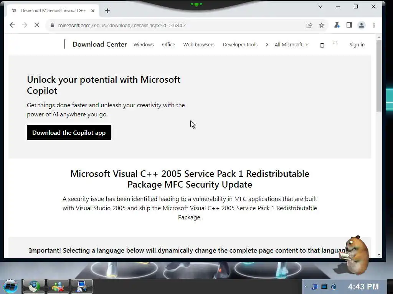Open the Windows navigation item
The image size is (393, 294).
click(144, 44)
